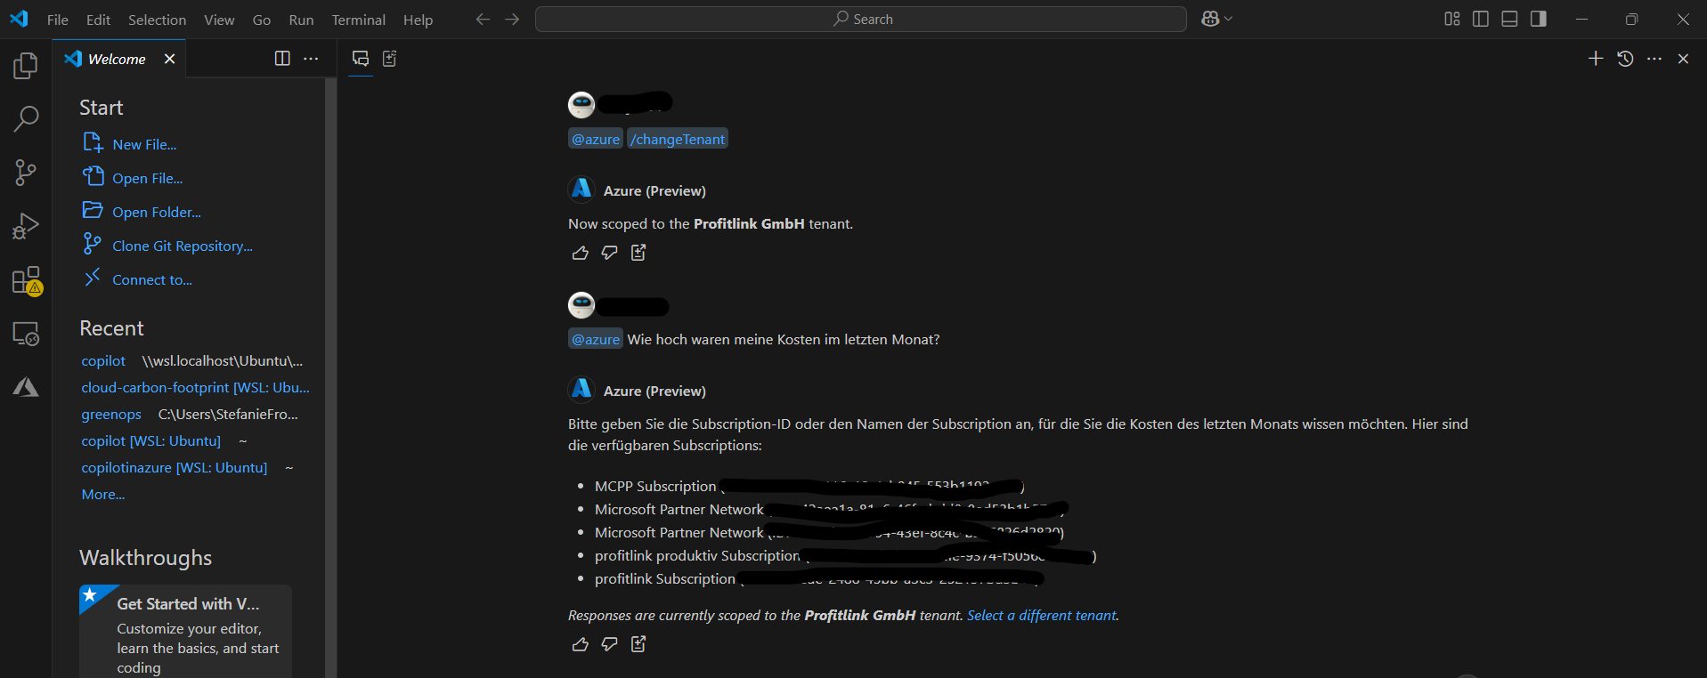Open the Help menu
Screen dimensions: 1707x678
click(x=418, y=20)
